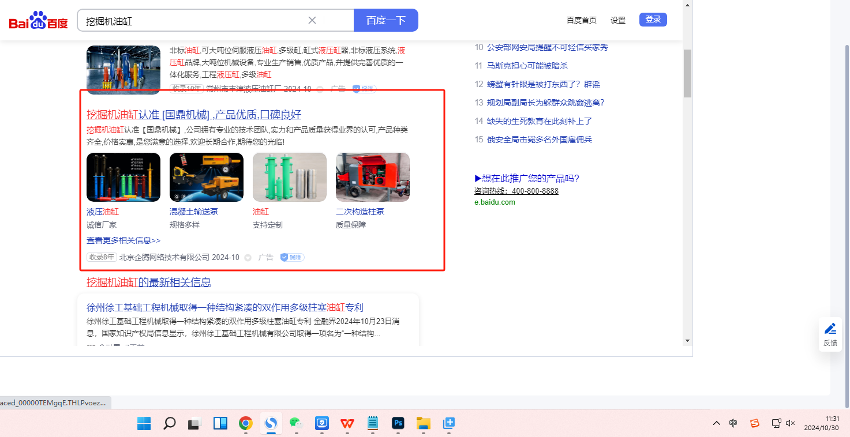Click the 保障 shield badge beside 常州市丰淳液压油缸厂
The image size is (850, 437).
pyautogui.click(x=364, y=89)
